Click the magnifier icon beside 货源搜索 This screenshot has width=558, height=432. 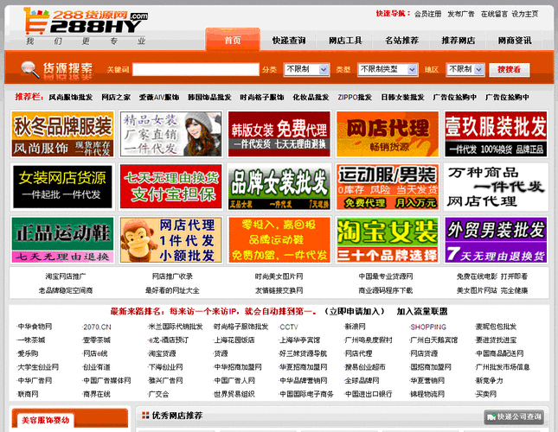coord(29,68)
